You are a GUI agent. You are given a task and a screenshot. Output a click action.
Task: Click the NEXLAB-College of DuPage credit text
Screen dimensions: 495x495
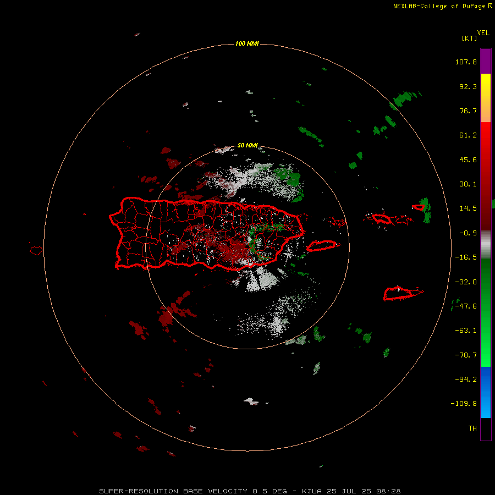(x=439, y=6)
